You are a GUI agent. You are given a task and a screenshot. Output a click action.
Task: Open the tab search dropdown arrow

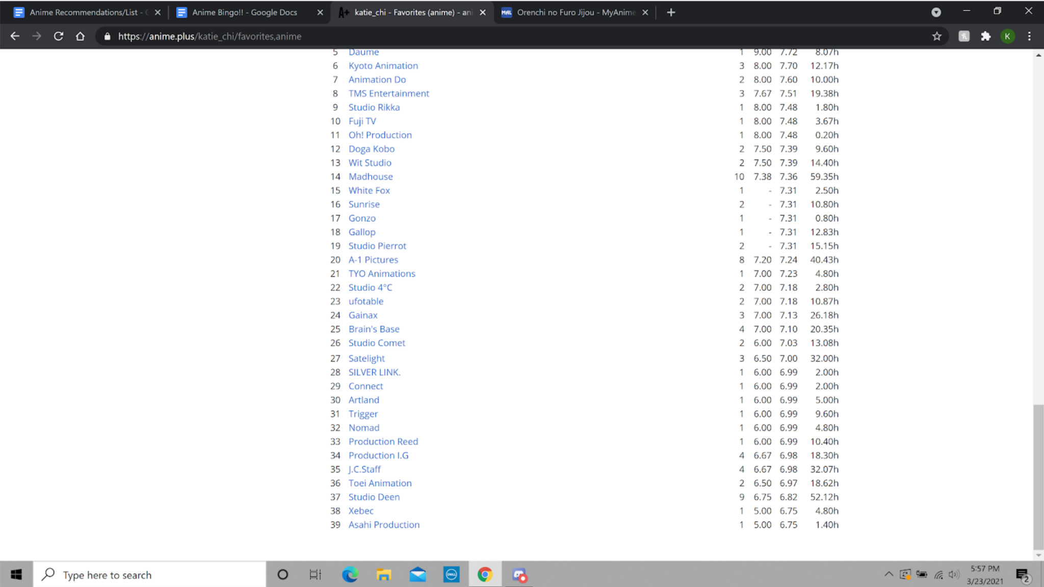click(936, 12)
